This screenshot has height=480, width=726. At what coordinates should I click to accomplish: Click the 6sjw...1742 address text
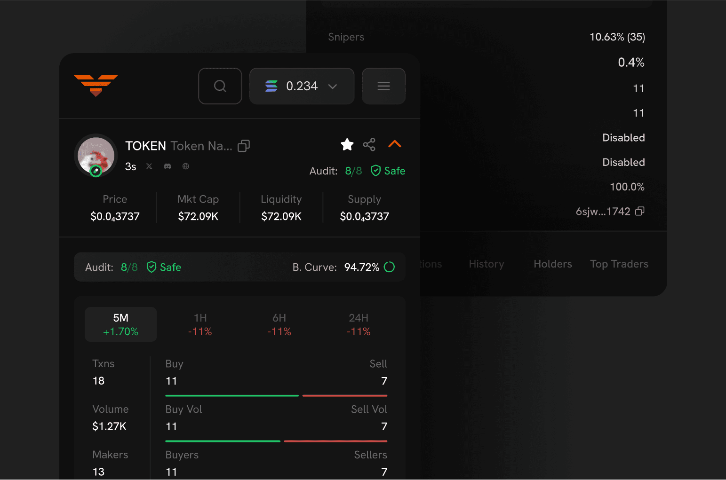tap(603, 212)
